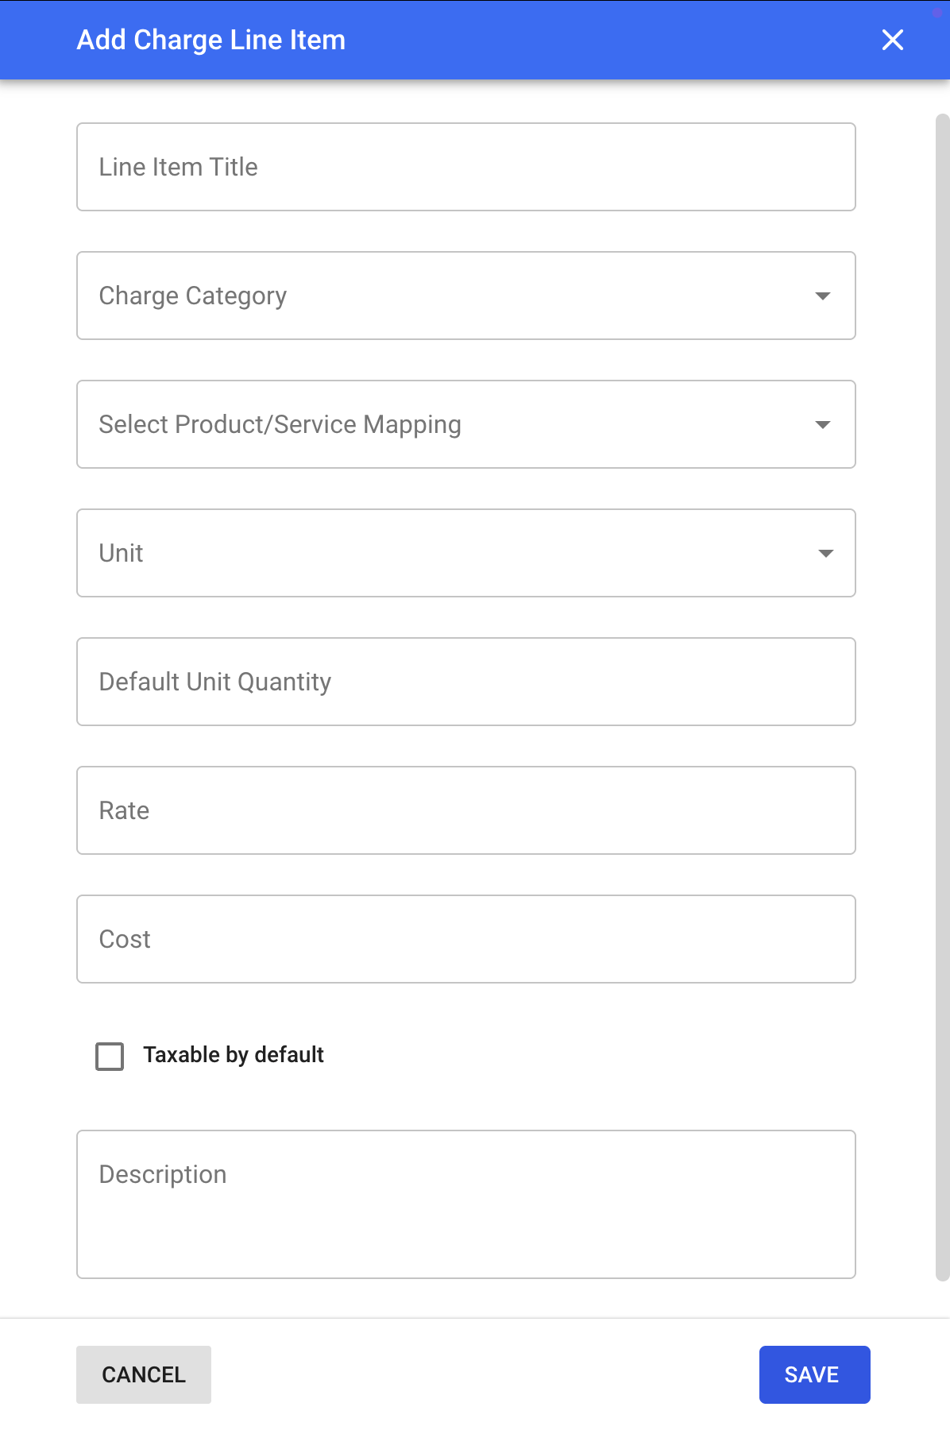Screen dimensions: 950x1430
Task: Click the Charge Category dropdown arrow
Action: click(823, 296)
